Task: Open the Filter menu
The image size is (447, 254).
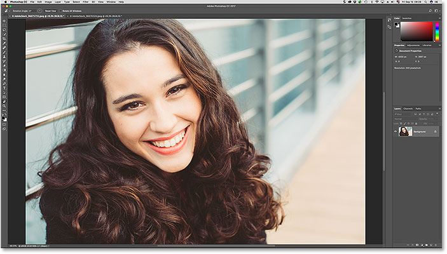Action: 86,2
